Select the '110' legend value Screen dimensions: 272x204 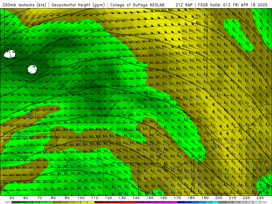95,198
